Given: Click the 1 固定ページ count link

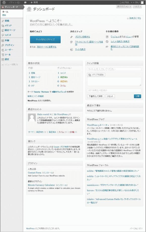Looking at the screenshot, I should click(x=34, y=77).
